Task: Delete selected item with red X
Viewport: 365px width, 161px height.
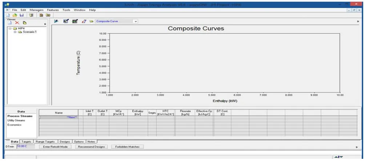Action: click(17, 23)
